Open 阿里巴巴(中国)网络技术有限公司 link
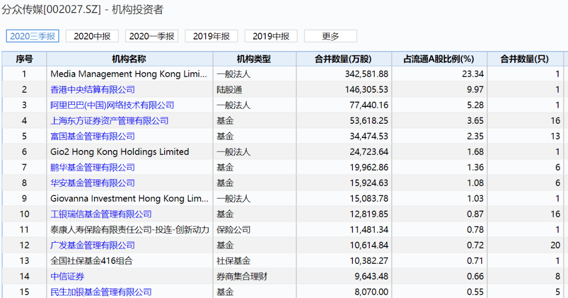The height and width of the screenshot is (298, 568). 113,105
